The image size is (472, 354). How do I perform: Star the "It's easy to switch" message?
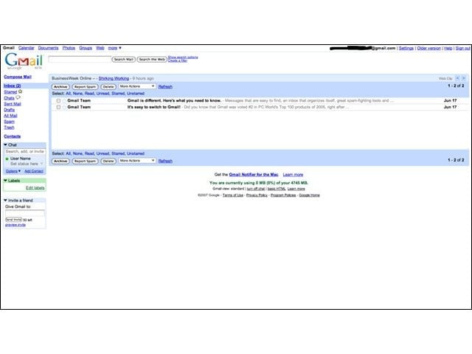coord(64,107)
